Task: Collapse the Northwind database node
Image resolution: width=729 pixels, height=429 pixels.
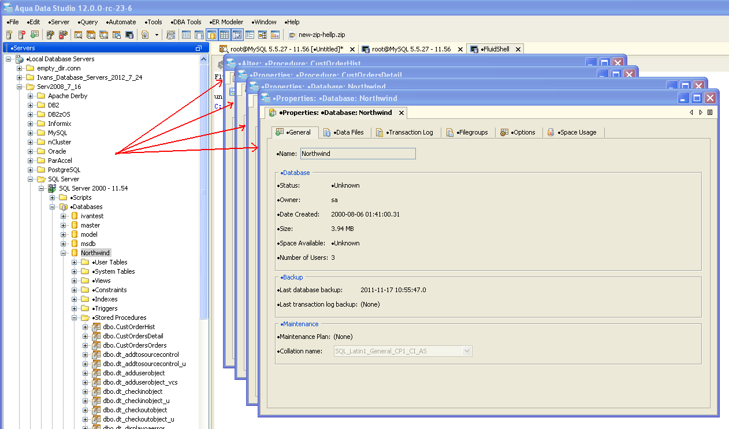Action: click(64, 253)
